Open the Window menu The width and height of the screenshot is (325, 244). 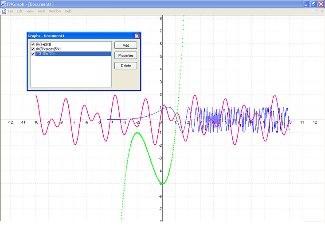[x=55, y=11]
